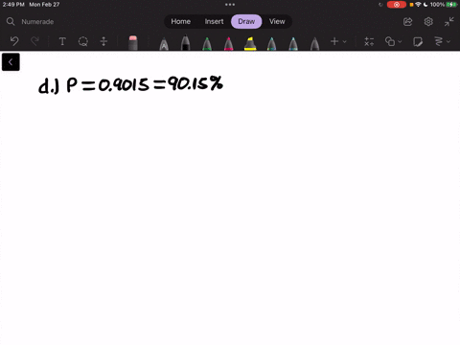Open the Shapes tool
Viewport: 460px width, 345px height.
pyautogui.click(x=390, y=41)
